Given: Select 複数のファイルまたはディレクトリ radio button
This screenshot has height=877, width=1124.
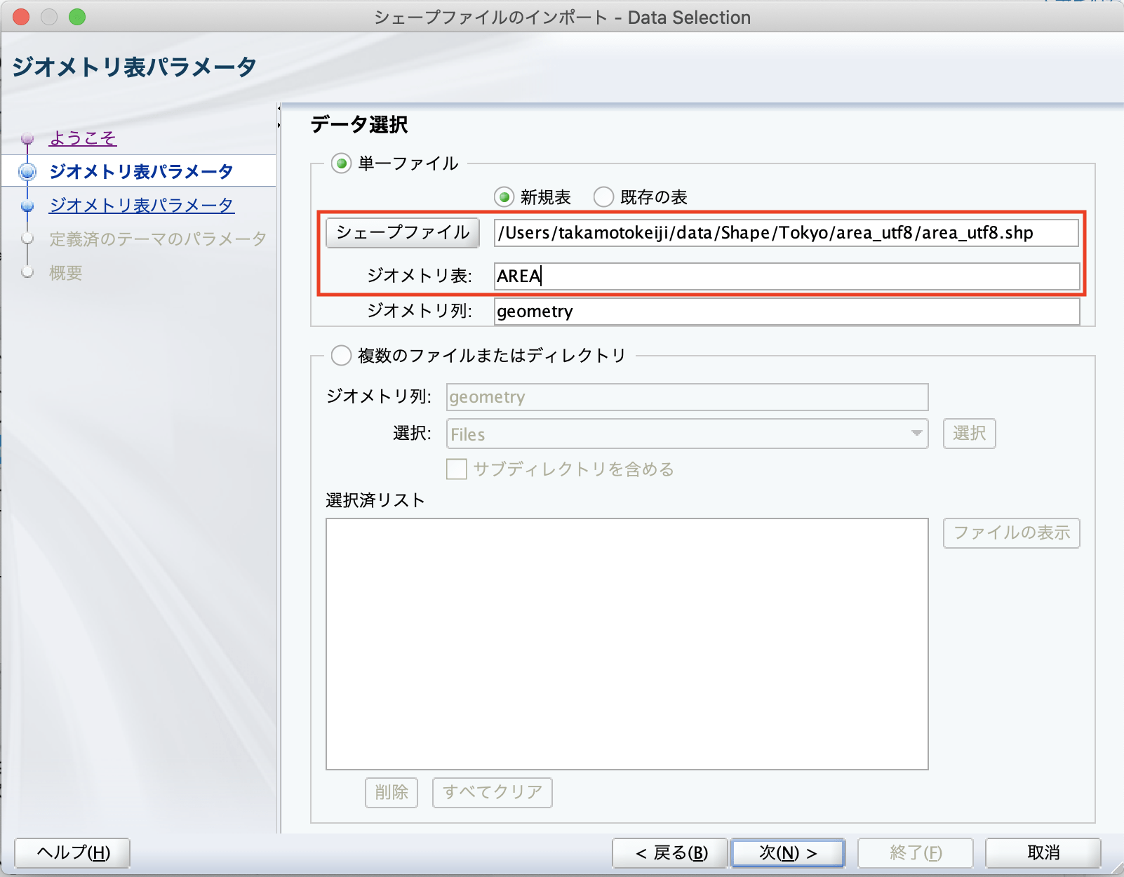Looking at the screenshot, I should click(x=341, y=356).
